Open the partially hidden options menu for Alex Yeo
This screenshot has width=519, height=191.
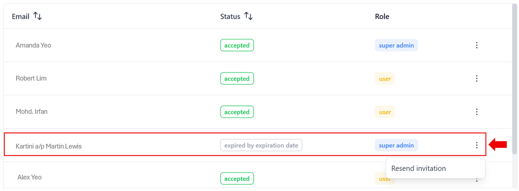(477, 180)
